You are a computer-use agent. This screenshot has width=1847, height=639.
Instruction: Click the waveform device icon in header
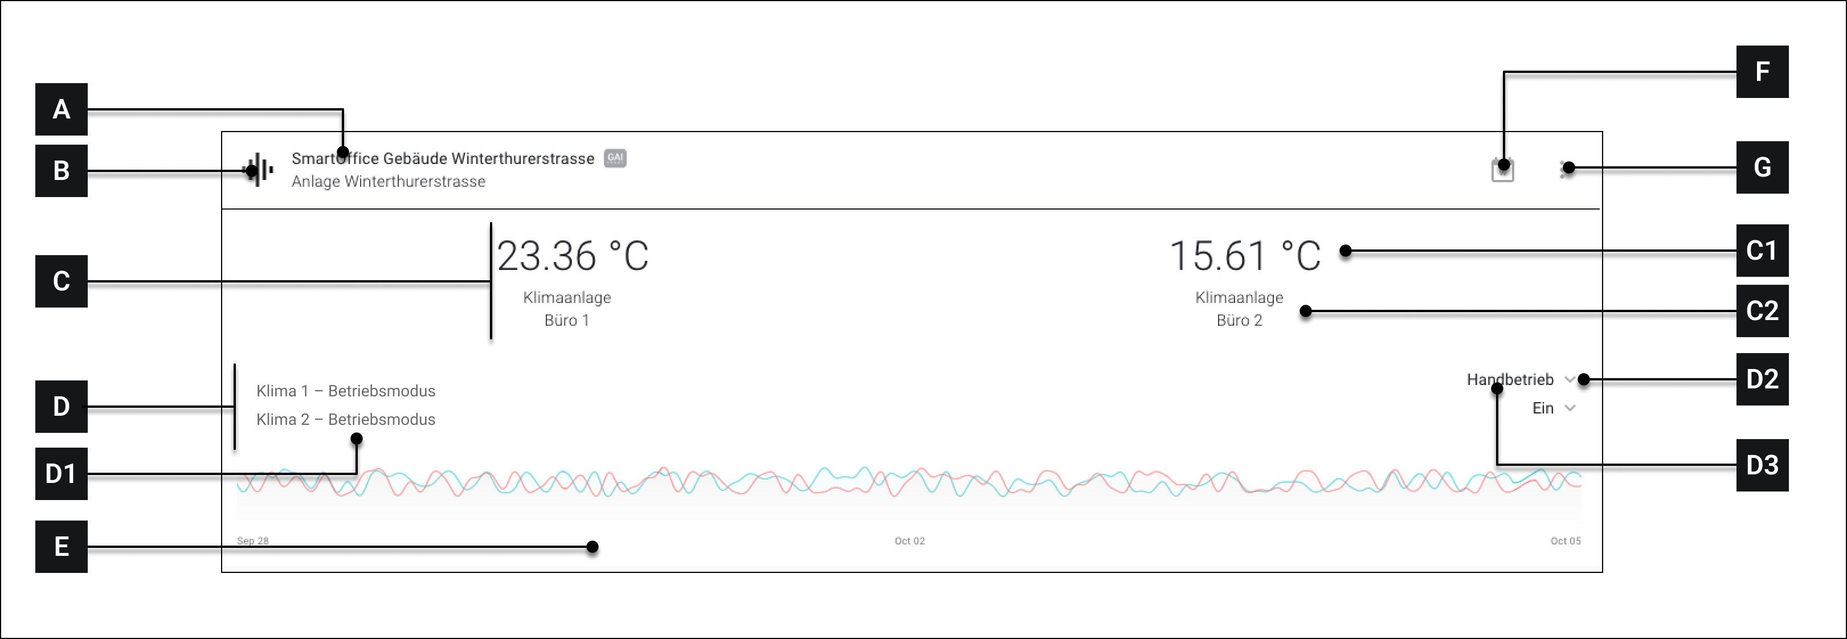tap(260, 170)
